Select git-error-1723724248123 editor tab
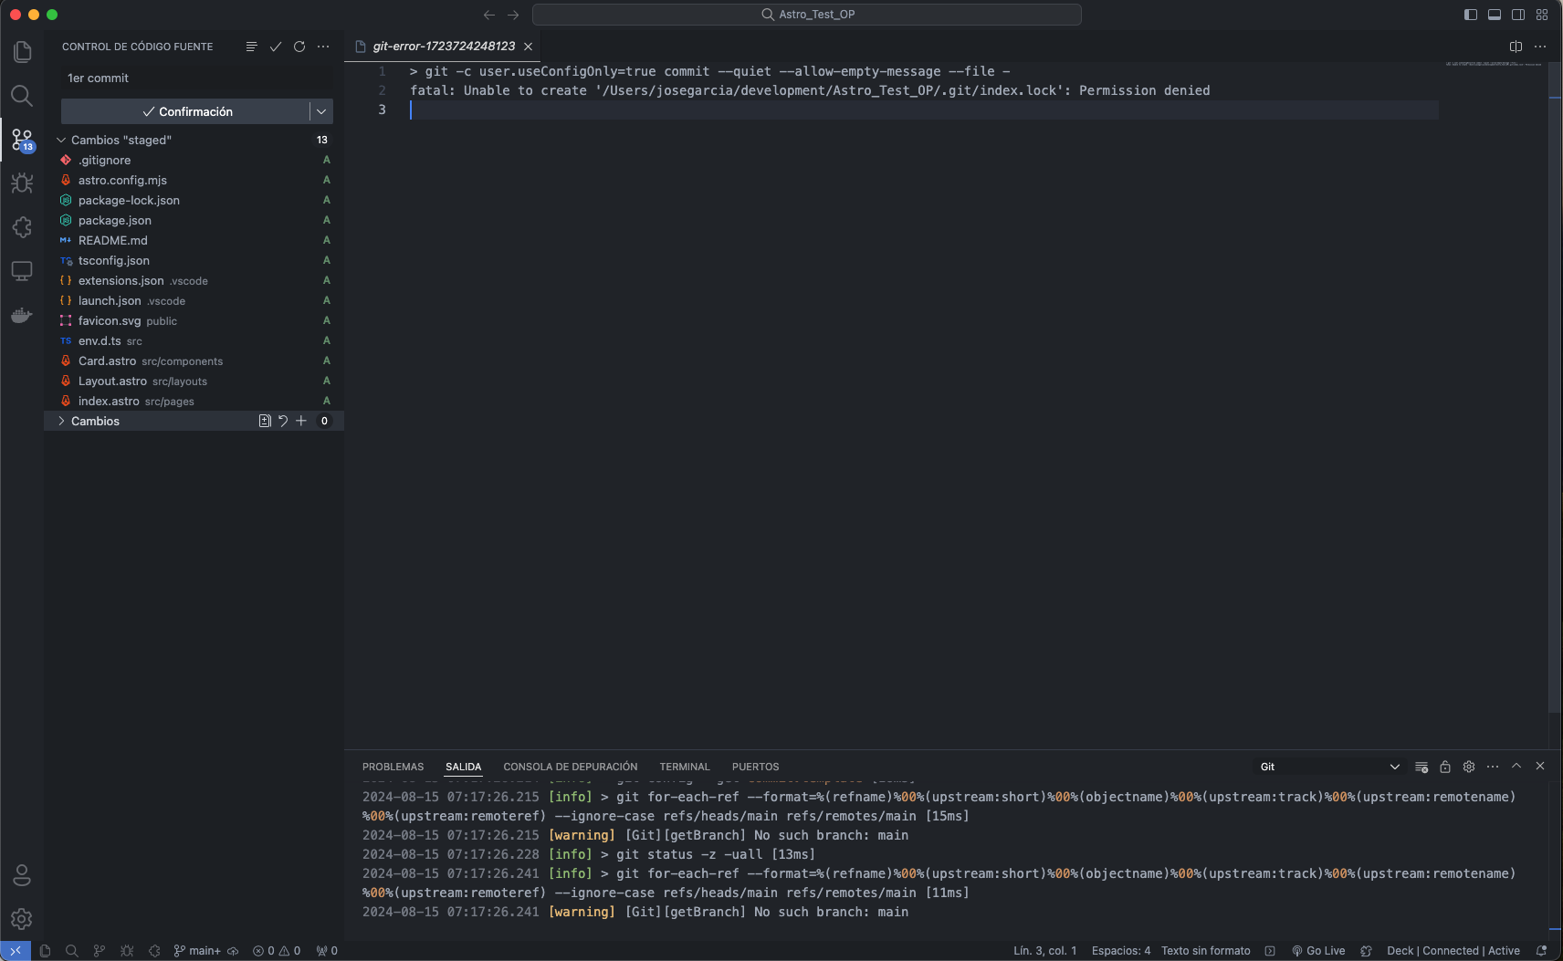 [444, 47]
